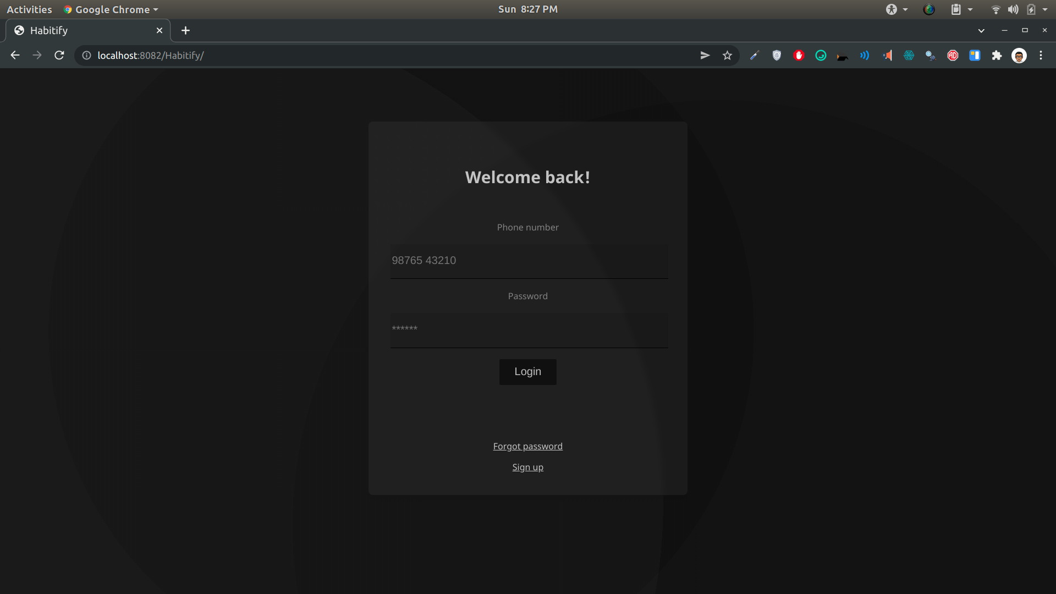Open a new tab
The image size is (1056, 594).
(185, 31)
